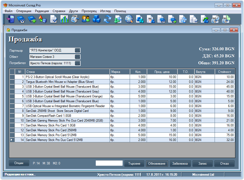Click the red arrow and cube icon

(x=43, y=19)
